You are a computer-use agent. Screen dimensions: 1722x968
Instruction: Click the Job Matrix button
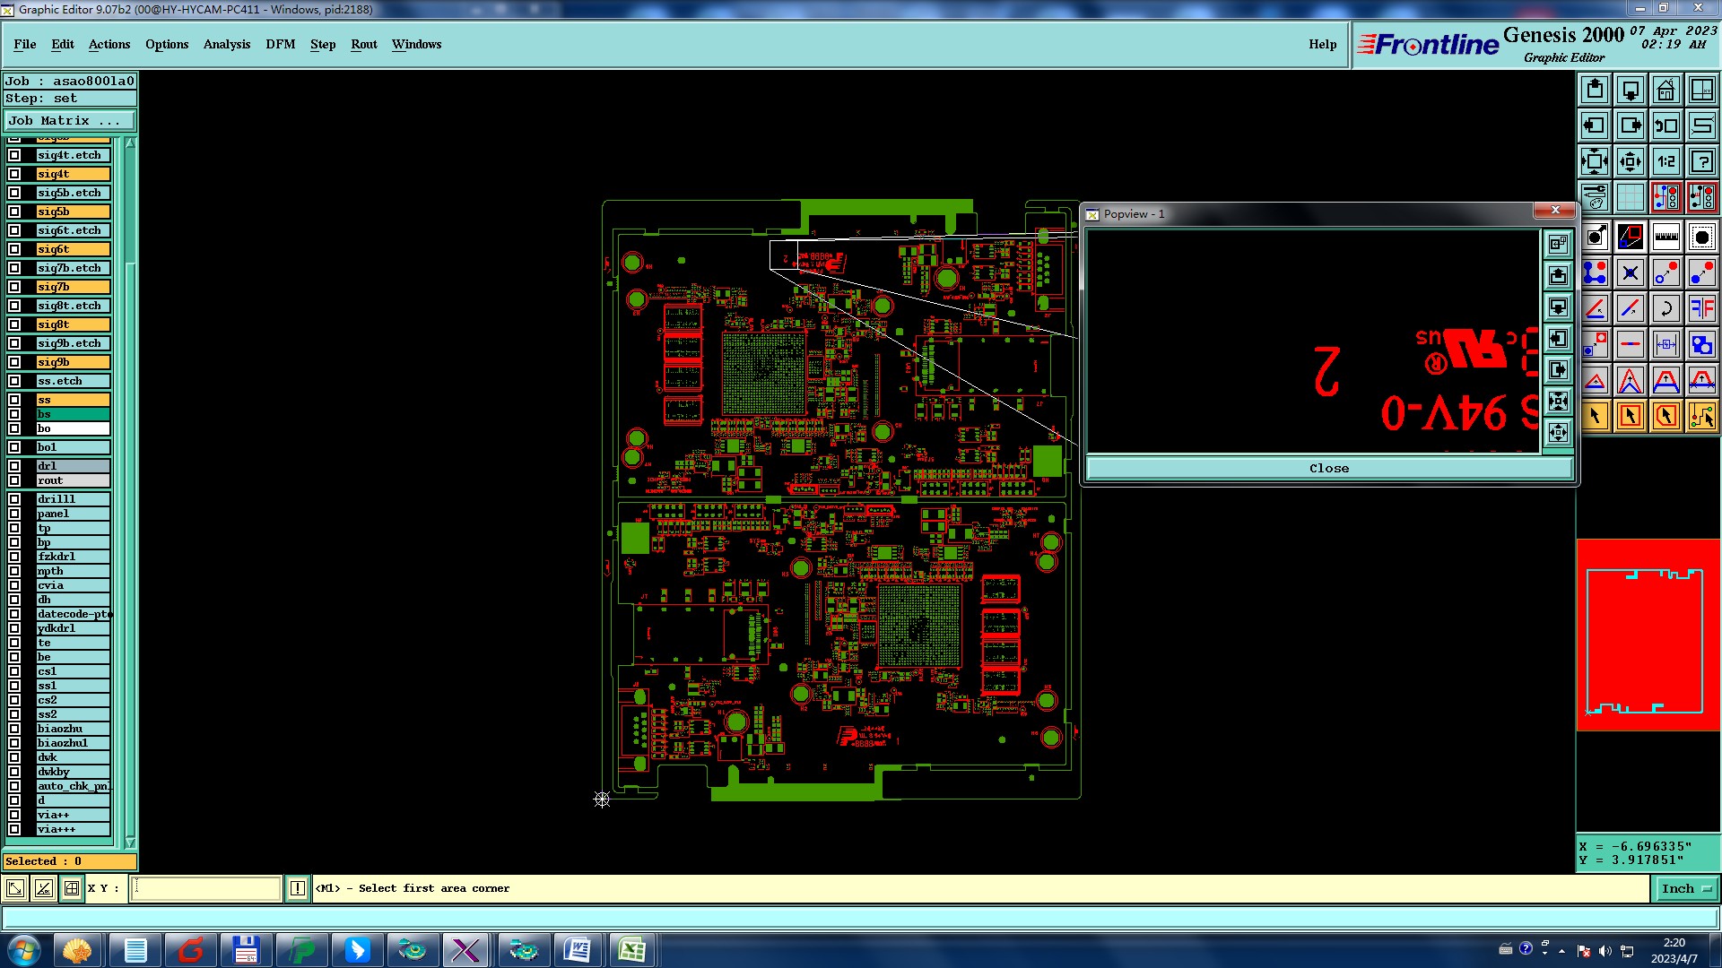coord(69,120)
